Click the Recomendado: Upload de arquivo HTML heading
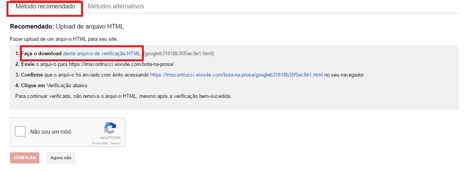Viewport: 465px width, 171px height. [67, 27]
